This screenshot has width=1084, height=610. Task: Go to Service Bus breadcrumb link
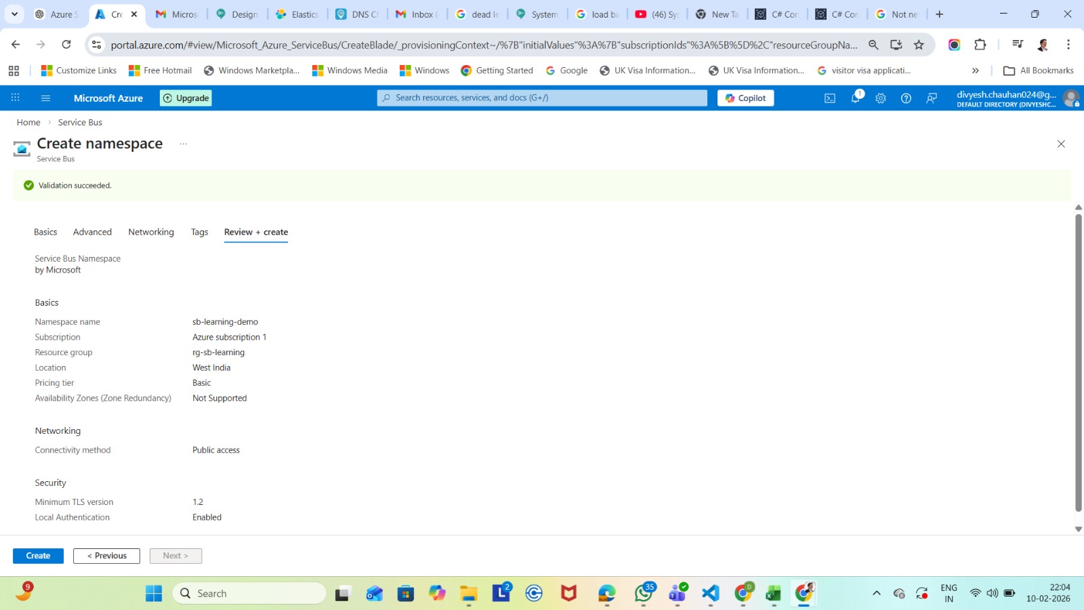(x=80, y=123)
